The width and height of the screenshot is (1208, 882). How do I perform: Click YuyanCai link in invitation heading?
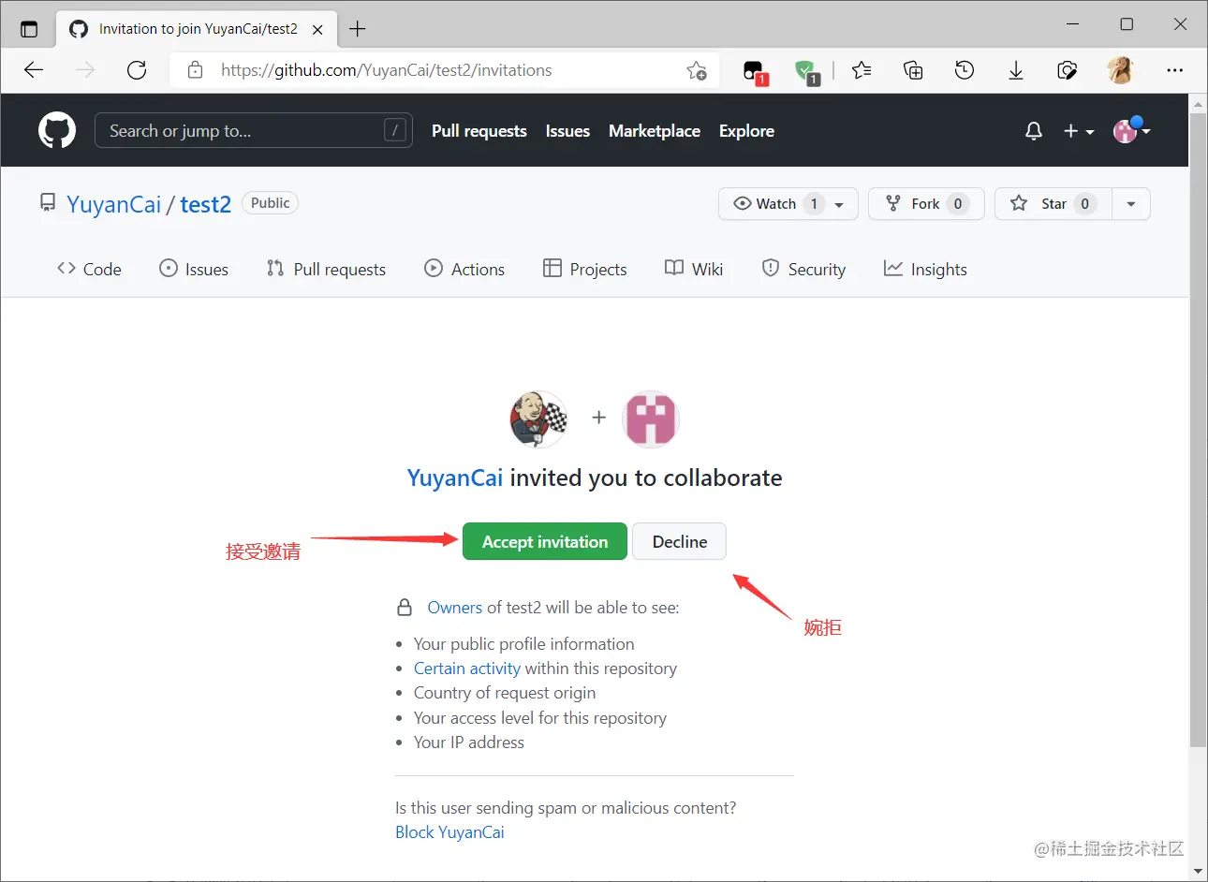click(455, 478)
